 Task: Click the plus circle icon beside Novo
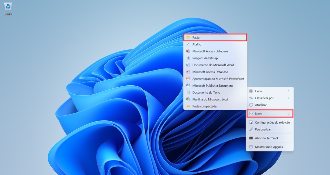coord(251,114)
